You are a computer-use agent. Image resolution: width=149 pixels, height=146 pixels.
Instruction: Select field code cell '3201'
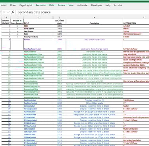pyautogui.click(x=60, y=100)
